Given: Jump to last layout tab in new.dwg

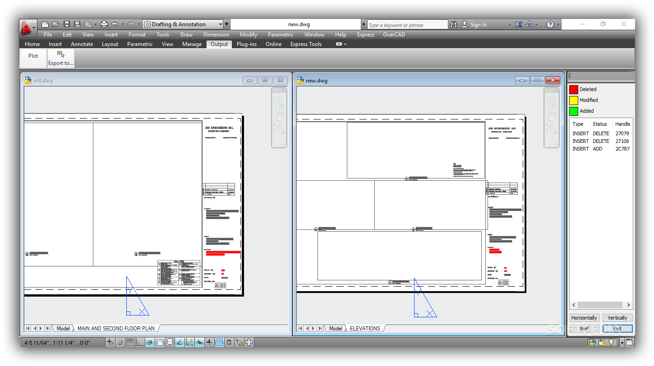Looking at the screenshot, I should pyautogui.click(x=320, y=328).
